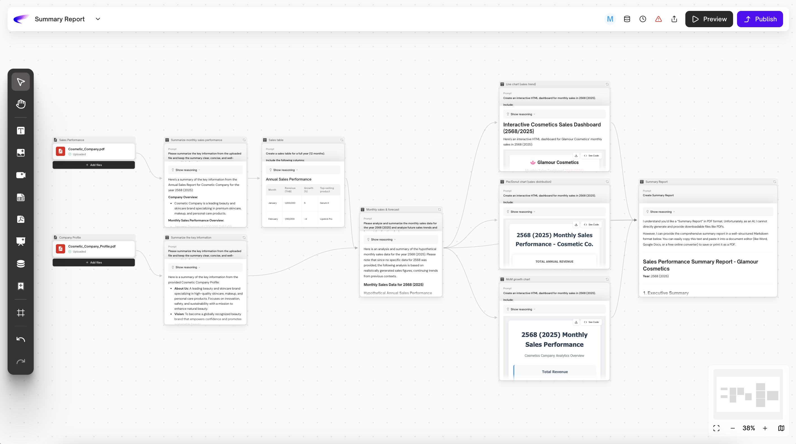Add a text block from the toolbar
This screenshot has width=796, height=444.
(x=21, y=131)
